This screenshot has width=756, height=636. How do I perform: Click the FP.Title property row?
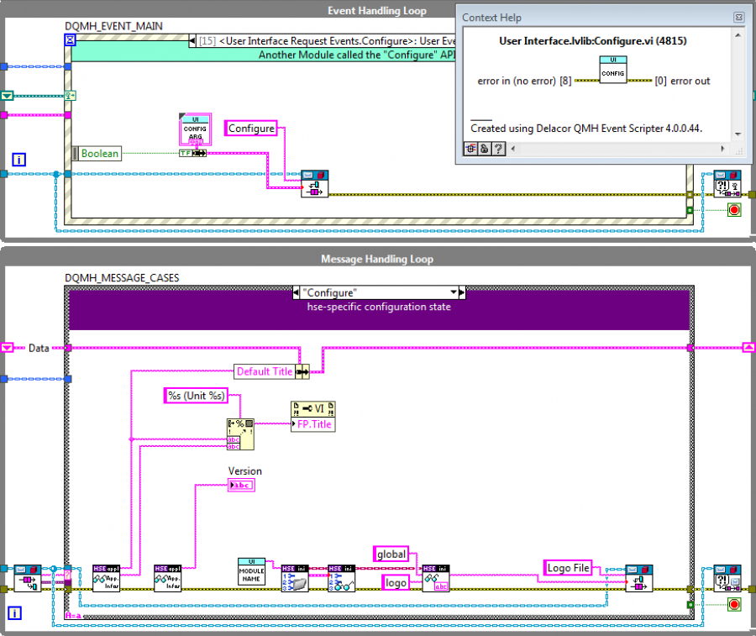(x=313, y=424)
